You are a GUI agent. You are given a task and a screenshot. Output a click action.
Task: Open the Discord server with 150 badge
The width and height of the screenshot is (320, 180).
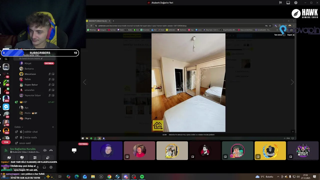click(6, 131)
